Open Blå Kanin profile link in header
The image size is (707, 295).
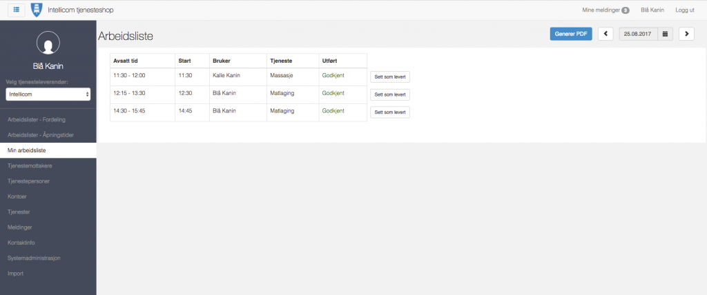click(x=652, y=10)
